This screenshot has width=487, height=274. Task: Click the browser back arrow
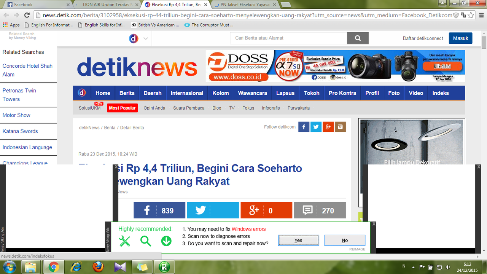pyautogui.click(x=6, y=15)
